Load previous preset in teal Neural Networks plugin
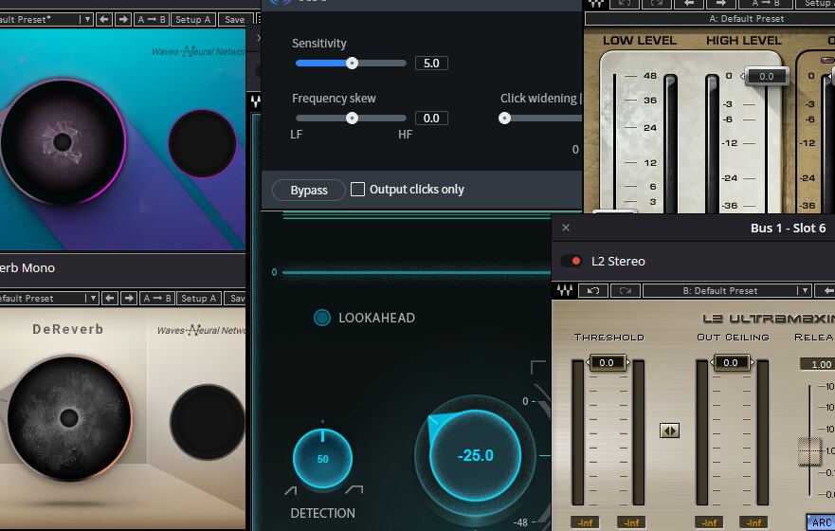 (x=104, y=20)
